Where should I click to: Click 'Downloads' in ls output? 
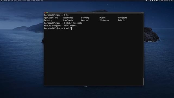coord(68,20)
